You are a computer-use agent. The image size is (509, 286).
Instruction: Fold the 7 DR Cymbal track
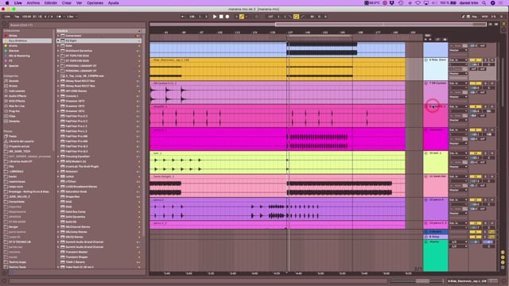[x=426, y=83]
